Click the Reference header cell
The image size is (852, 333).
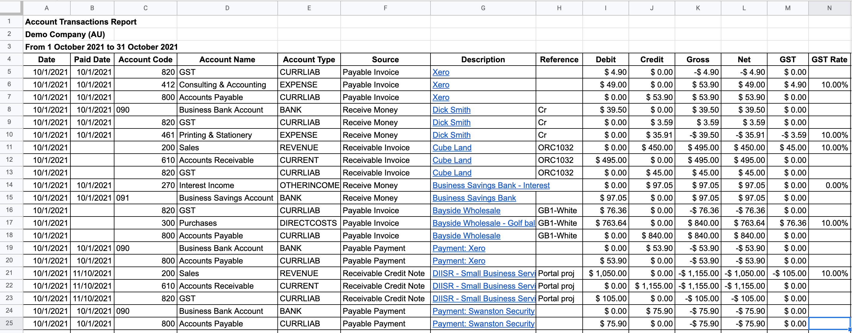tap(559, 60)
